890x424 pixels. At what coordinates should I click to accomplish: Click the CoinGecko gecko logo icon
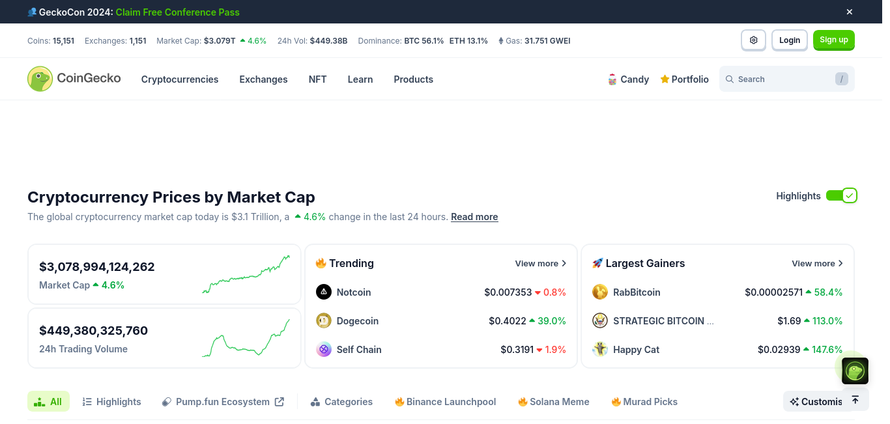(x=40, y=79)
